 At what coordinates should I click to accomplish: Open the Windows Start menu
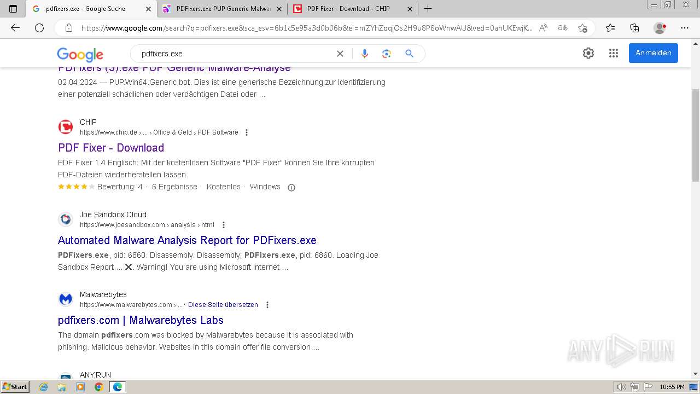click(x=15, y=387)
